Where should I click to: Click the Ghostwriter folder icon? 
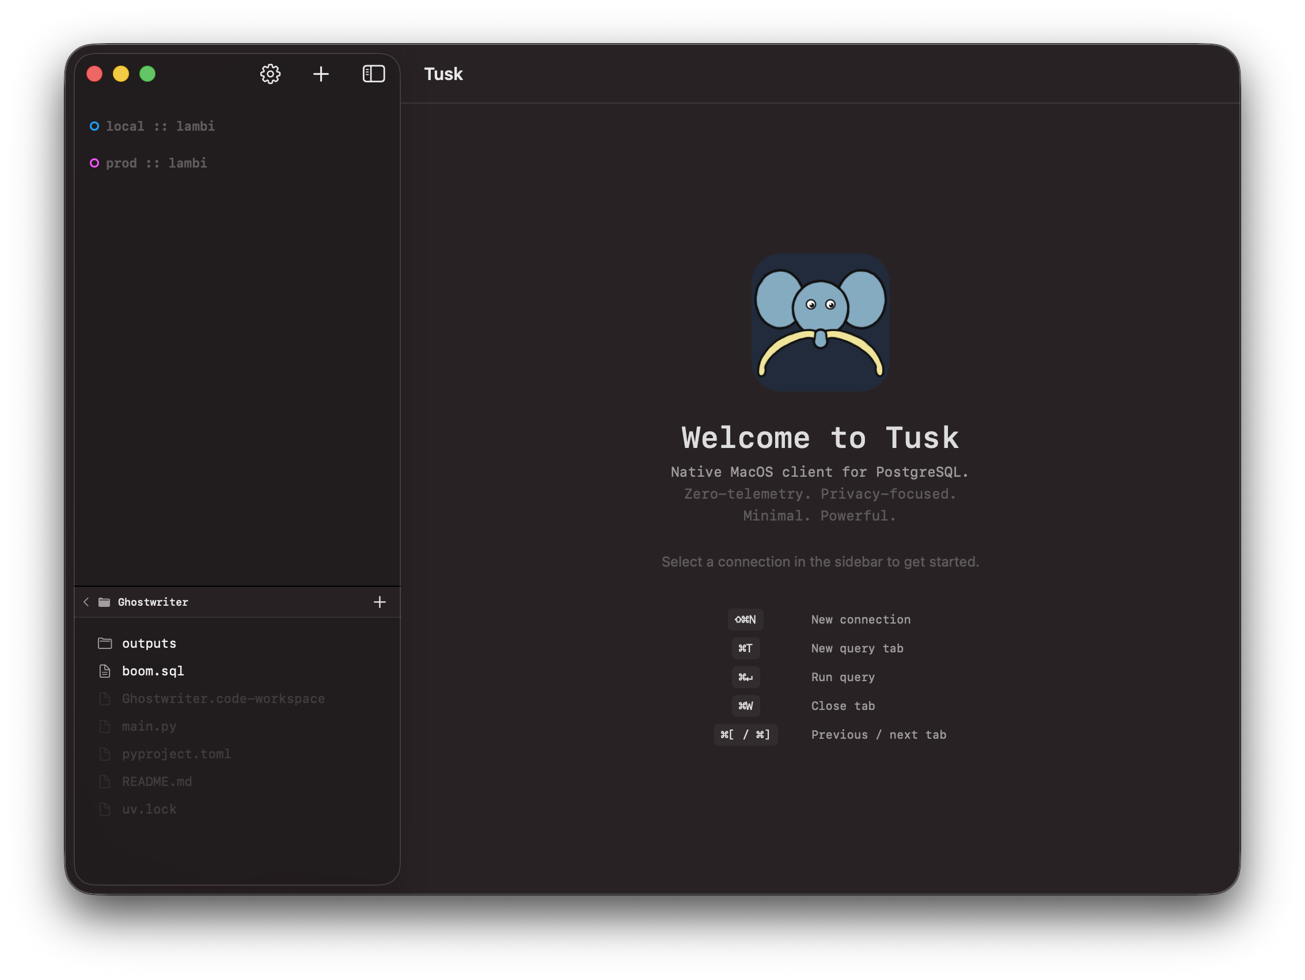click(x=104, y=602)
